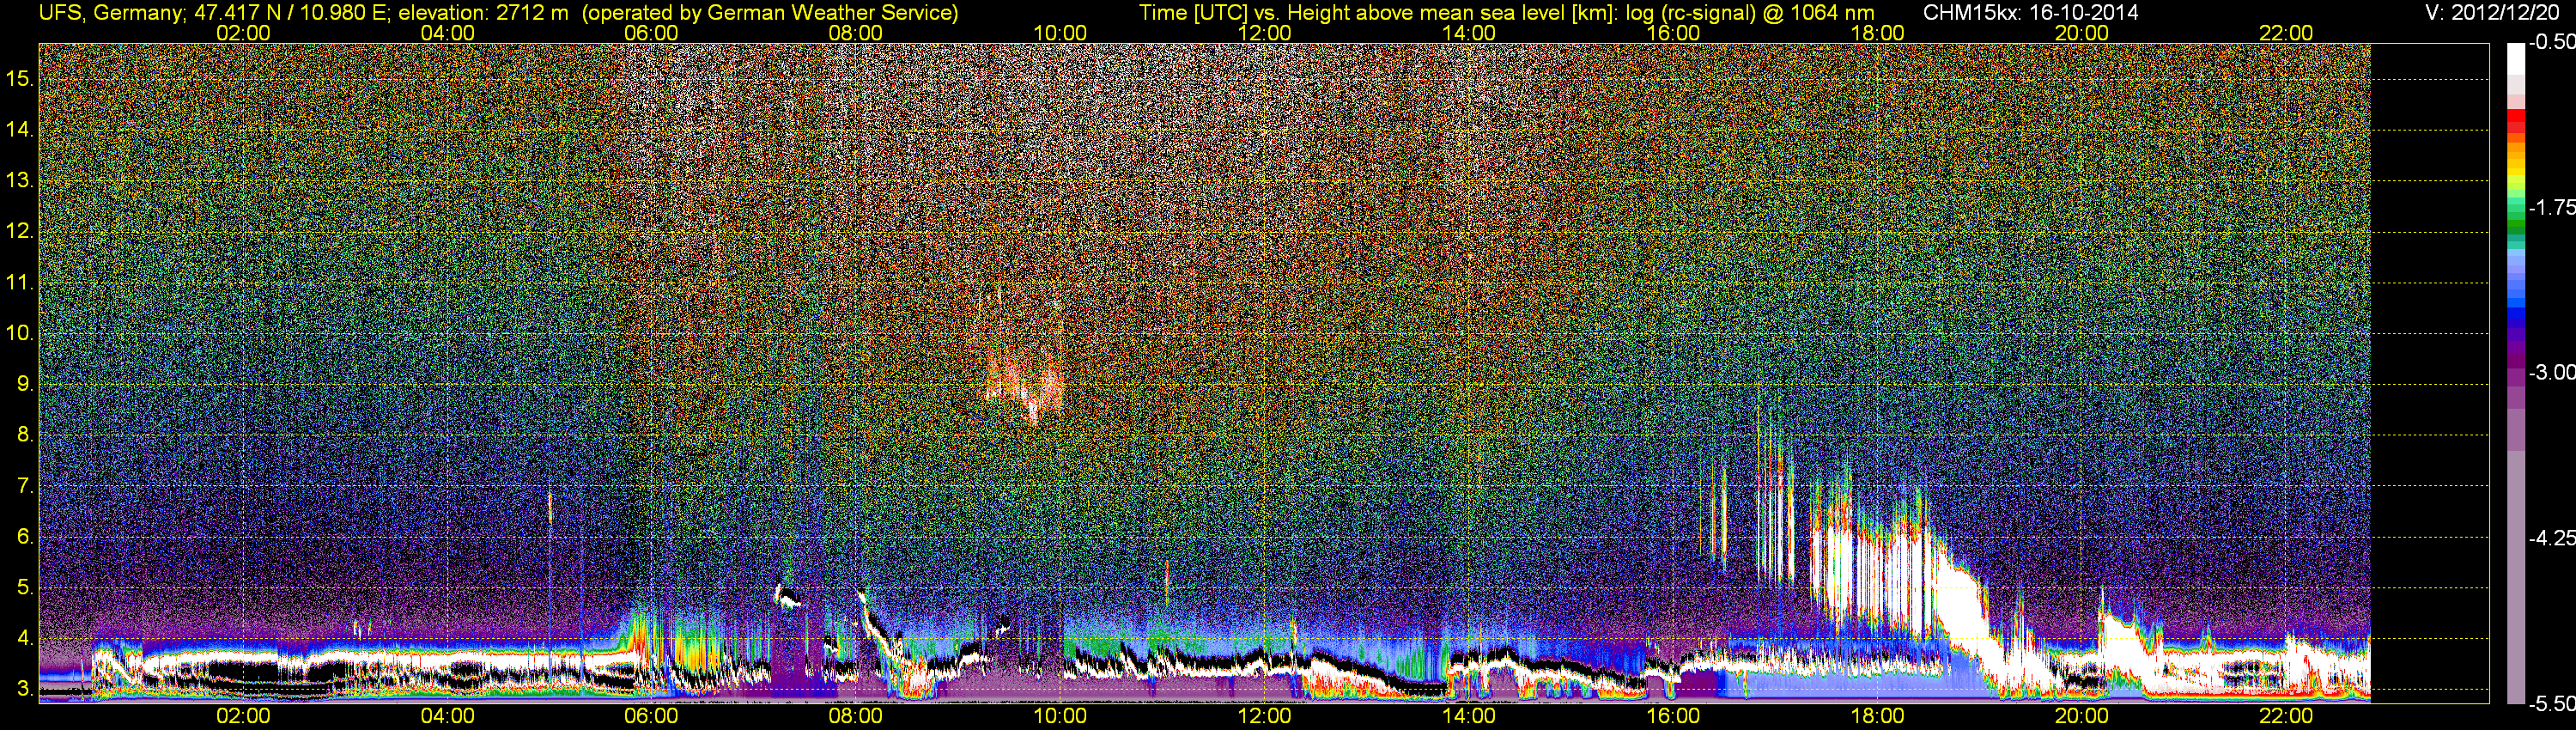Viewport: 2576px width, 730px height.
Task: Click the black no-data block after 22:00
Action: click(2430, 372)
